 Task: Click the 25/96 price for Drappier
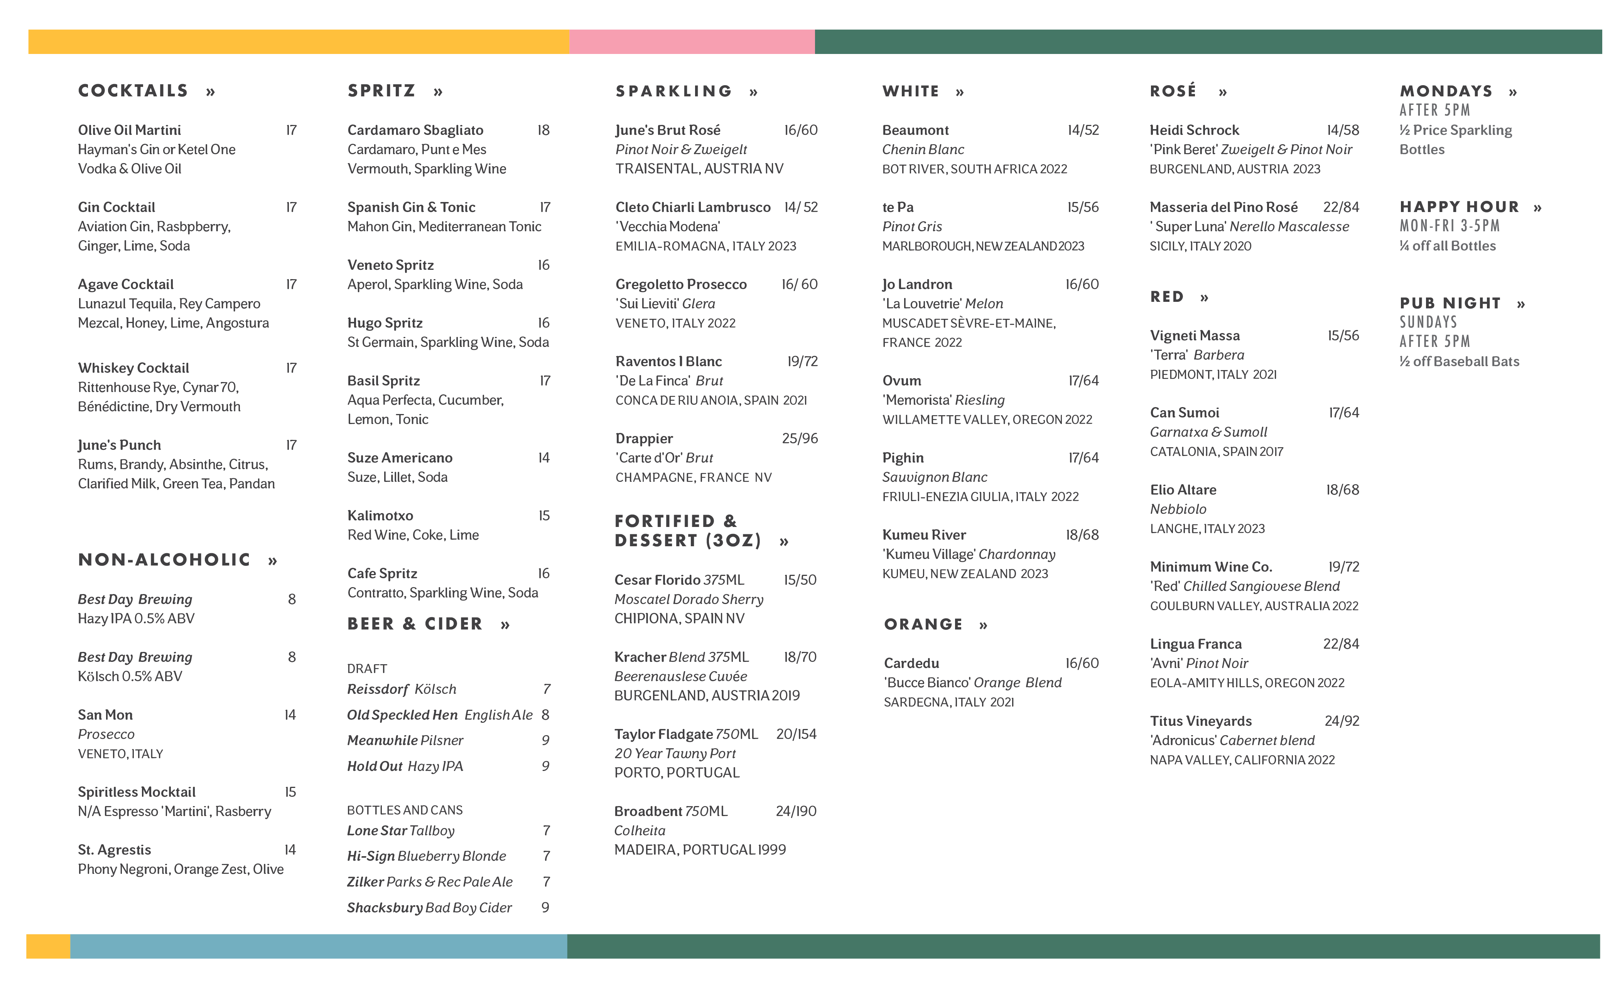click(800, 438)
